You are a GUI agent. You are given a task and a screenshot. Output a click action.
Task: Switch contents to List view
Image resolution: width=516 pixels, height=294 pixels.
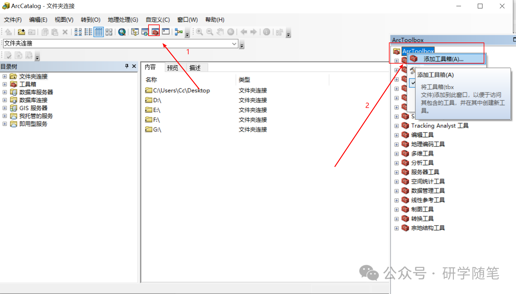click(88, 32)
